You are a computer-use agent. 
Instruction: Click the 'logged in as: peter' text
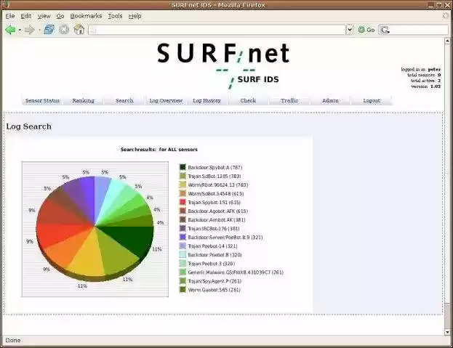420,69
